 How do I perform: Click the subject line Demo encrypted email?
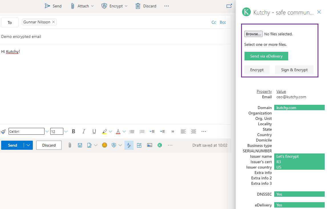pos(21,36)
